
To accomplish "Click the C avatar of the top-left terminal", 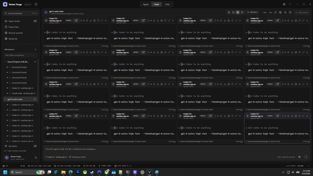I will [46, 20].
